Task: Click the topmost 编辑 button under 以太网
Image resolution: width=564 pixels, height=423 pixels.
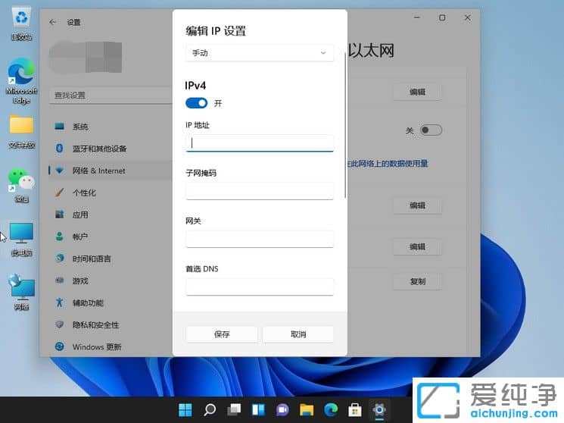Action: 417,92
